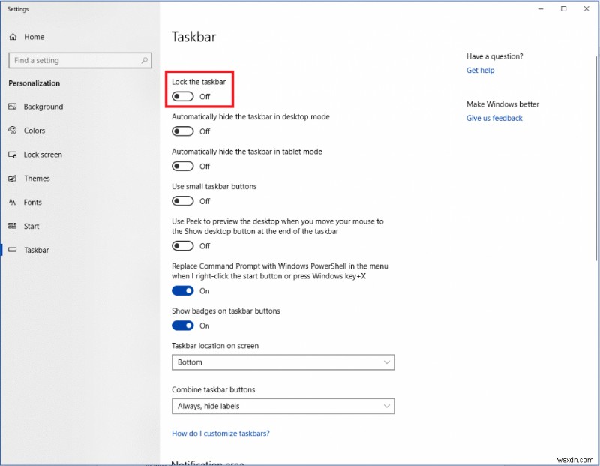Turn off Replace Command Prompt with PowerShell

coord(184,290)
